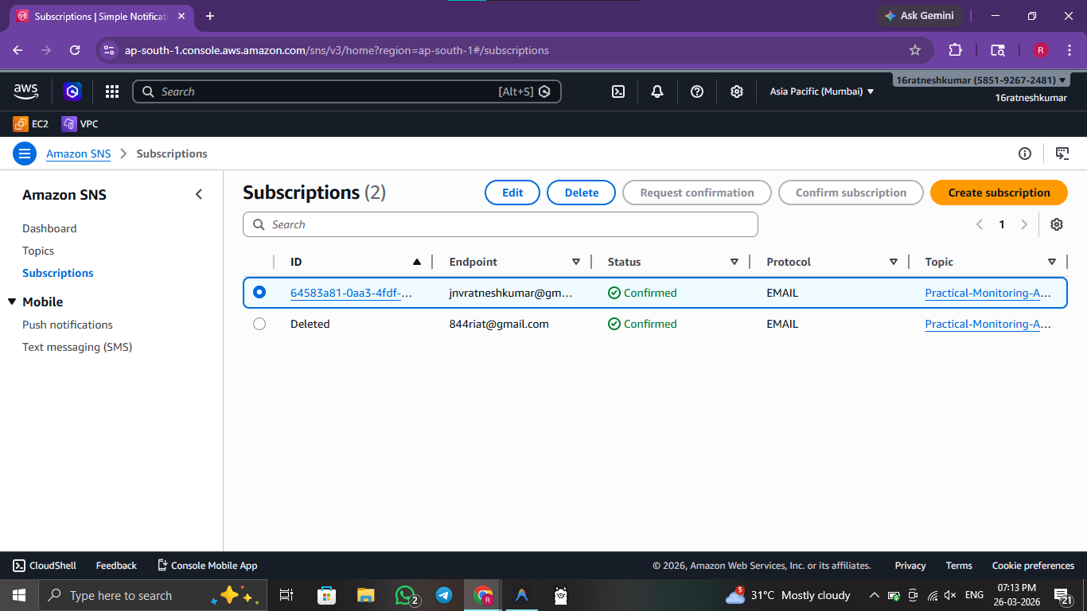Click the Delete button

pyautogui.click(x=582, y=193)
